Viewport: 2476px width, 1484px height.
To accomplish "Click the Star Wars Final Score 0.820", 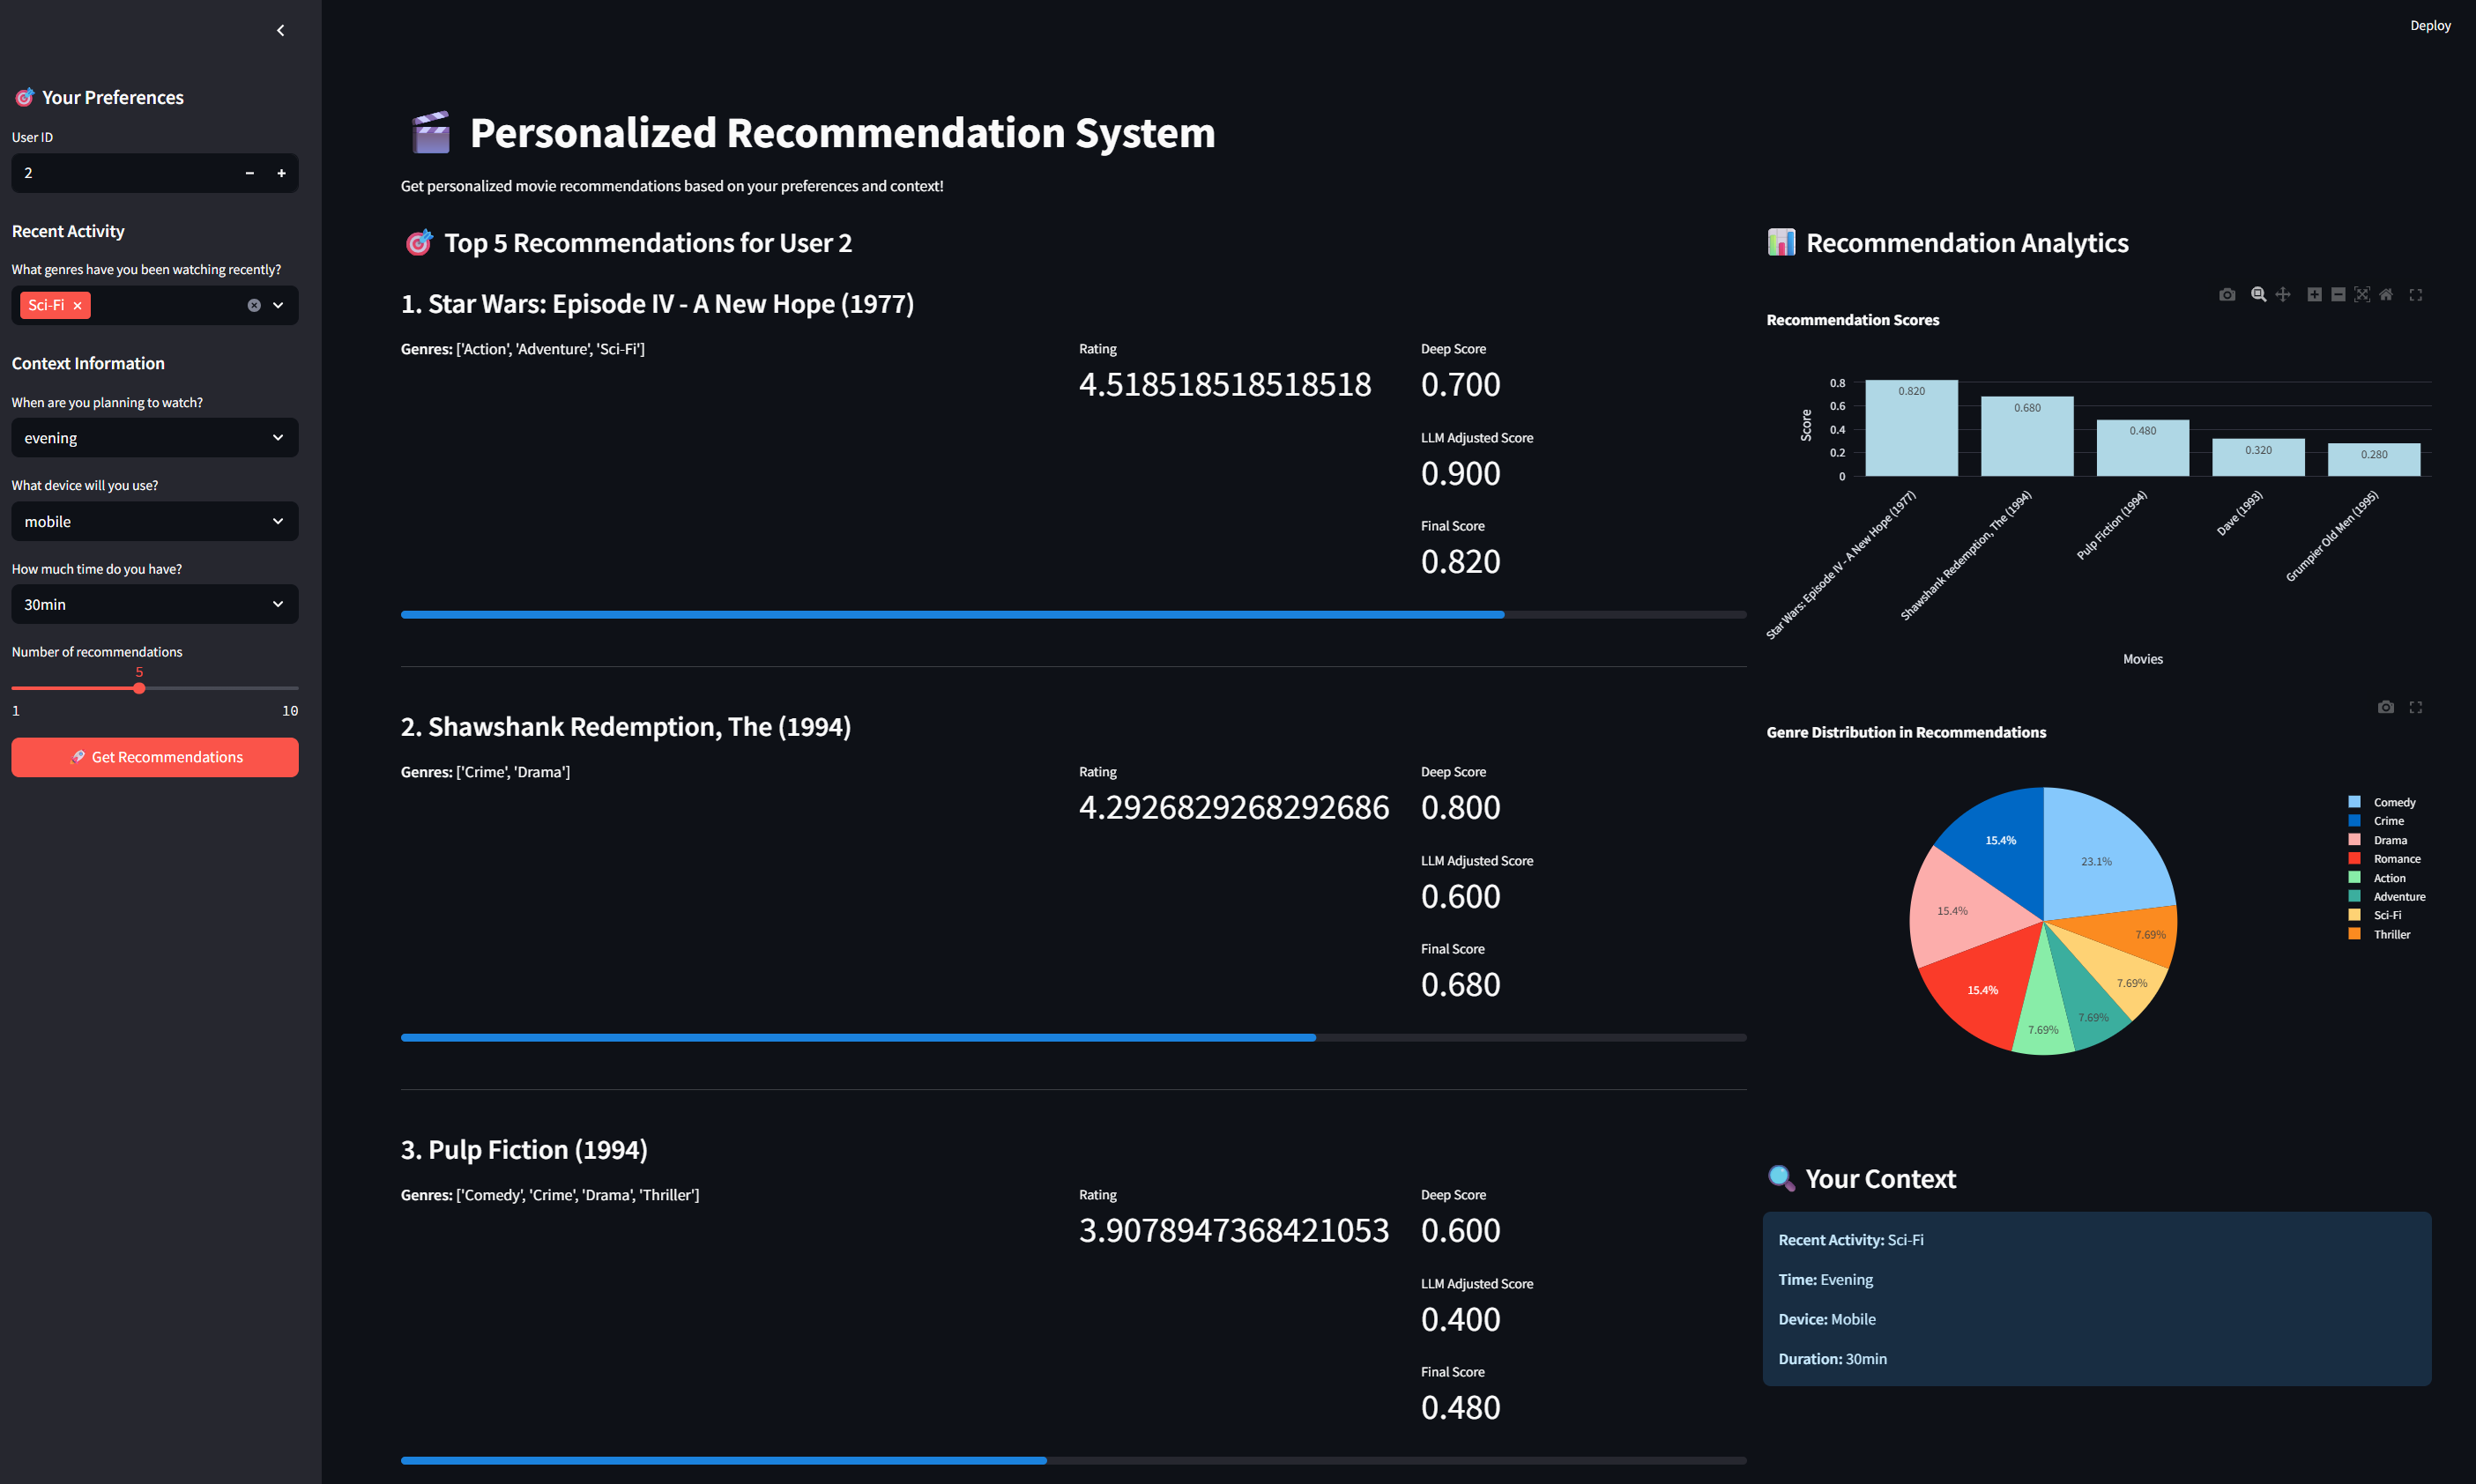I will coord(1460,561).
